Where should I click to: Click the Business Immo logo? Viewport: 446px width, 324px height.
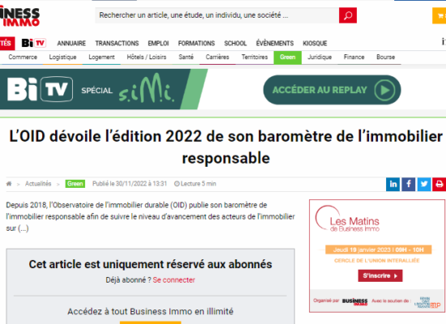19,16
